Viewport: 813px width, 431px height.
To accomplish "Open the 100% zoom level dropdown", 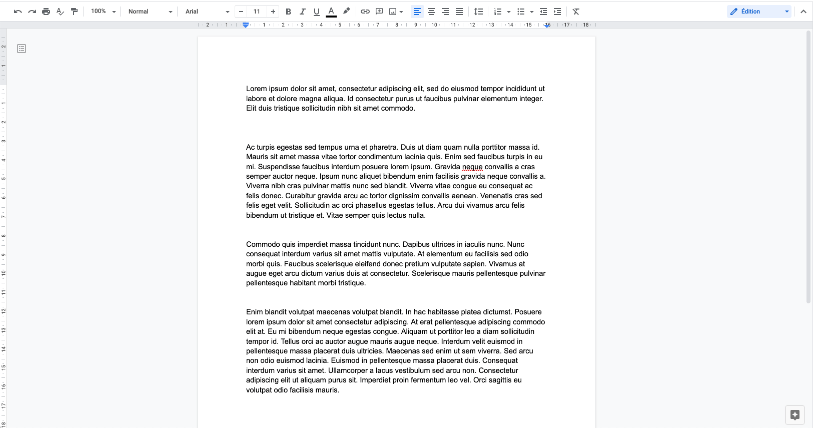I will [103, 12].
